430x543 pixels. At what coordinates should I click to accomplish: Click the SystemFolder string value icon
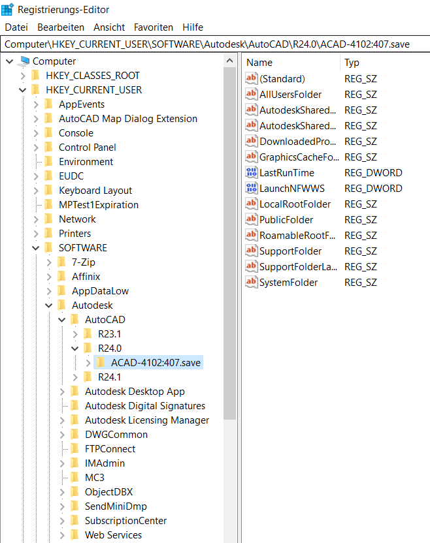(x=252, y=283)
